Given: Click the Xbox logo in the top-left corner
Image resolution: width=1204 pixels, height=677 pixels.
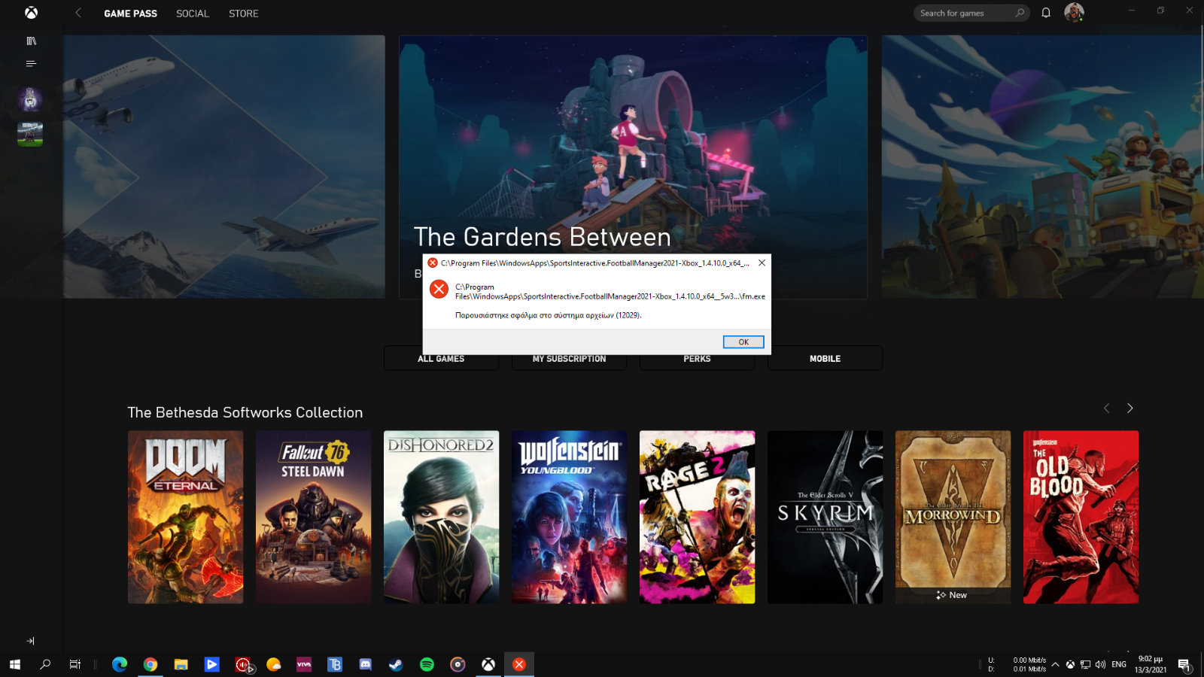Looking at the screenshot, I should click(x=31, y=13).
